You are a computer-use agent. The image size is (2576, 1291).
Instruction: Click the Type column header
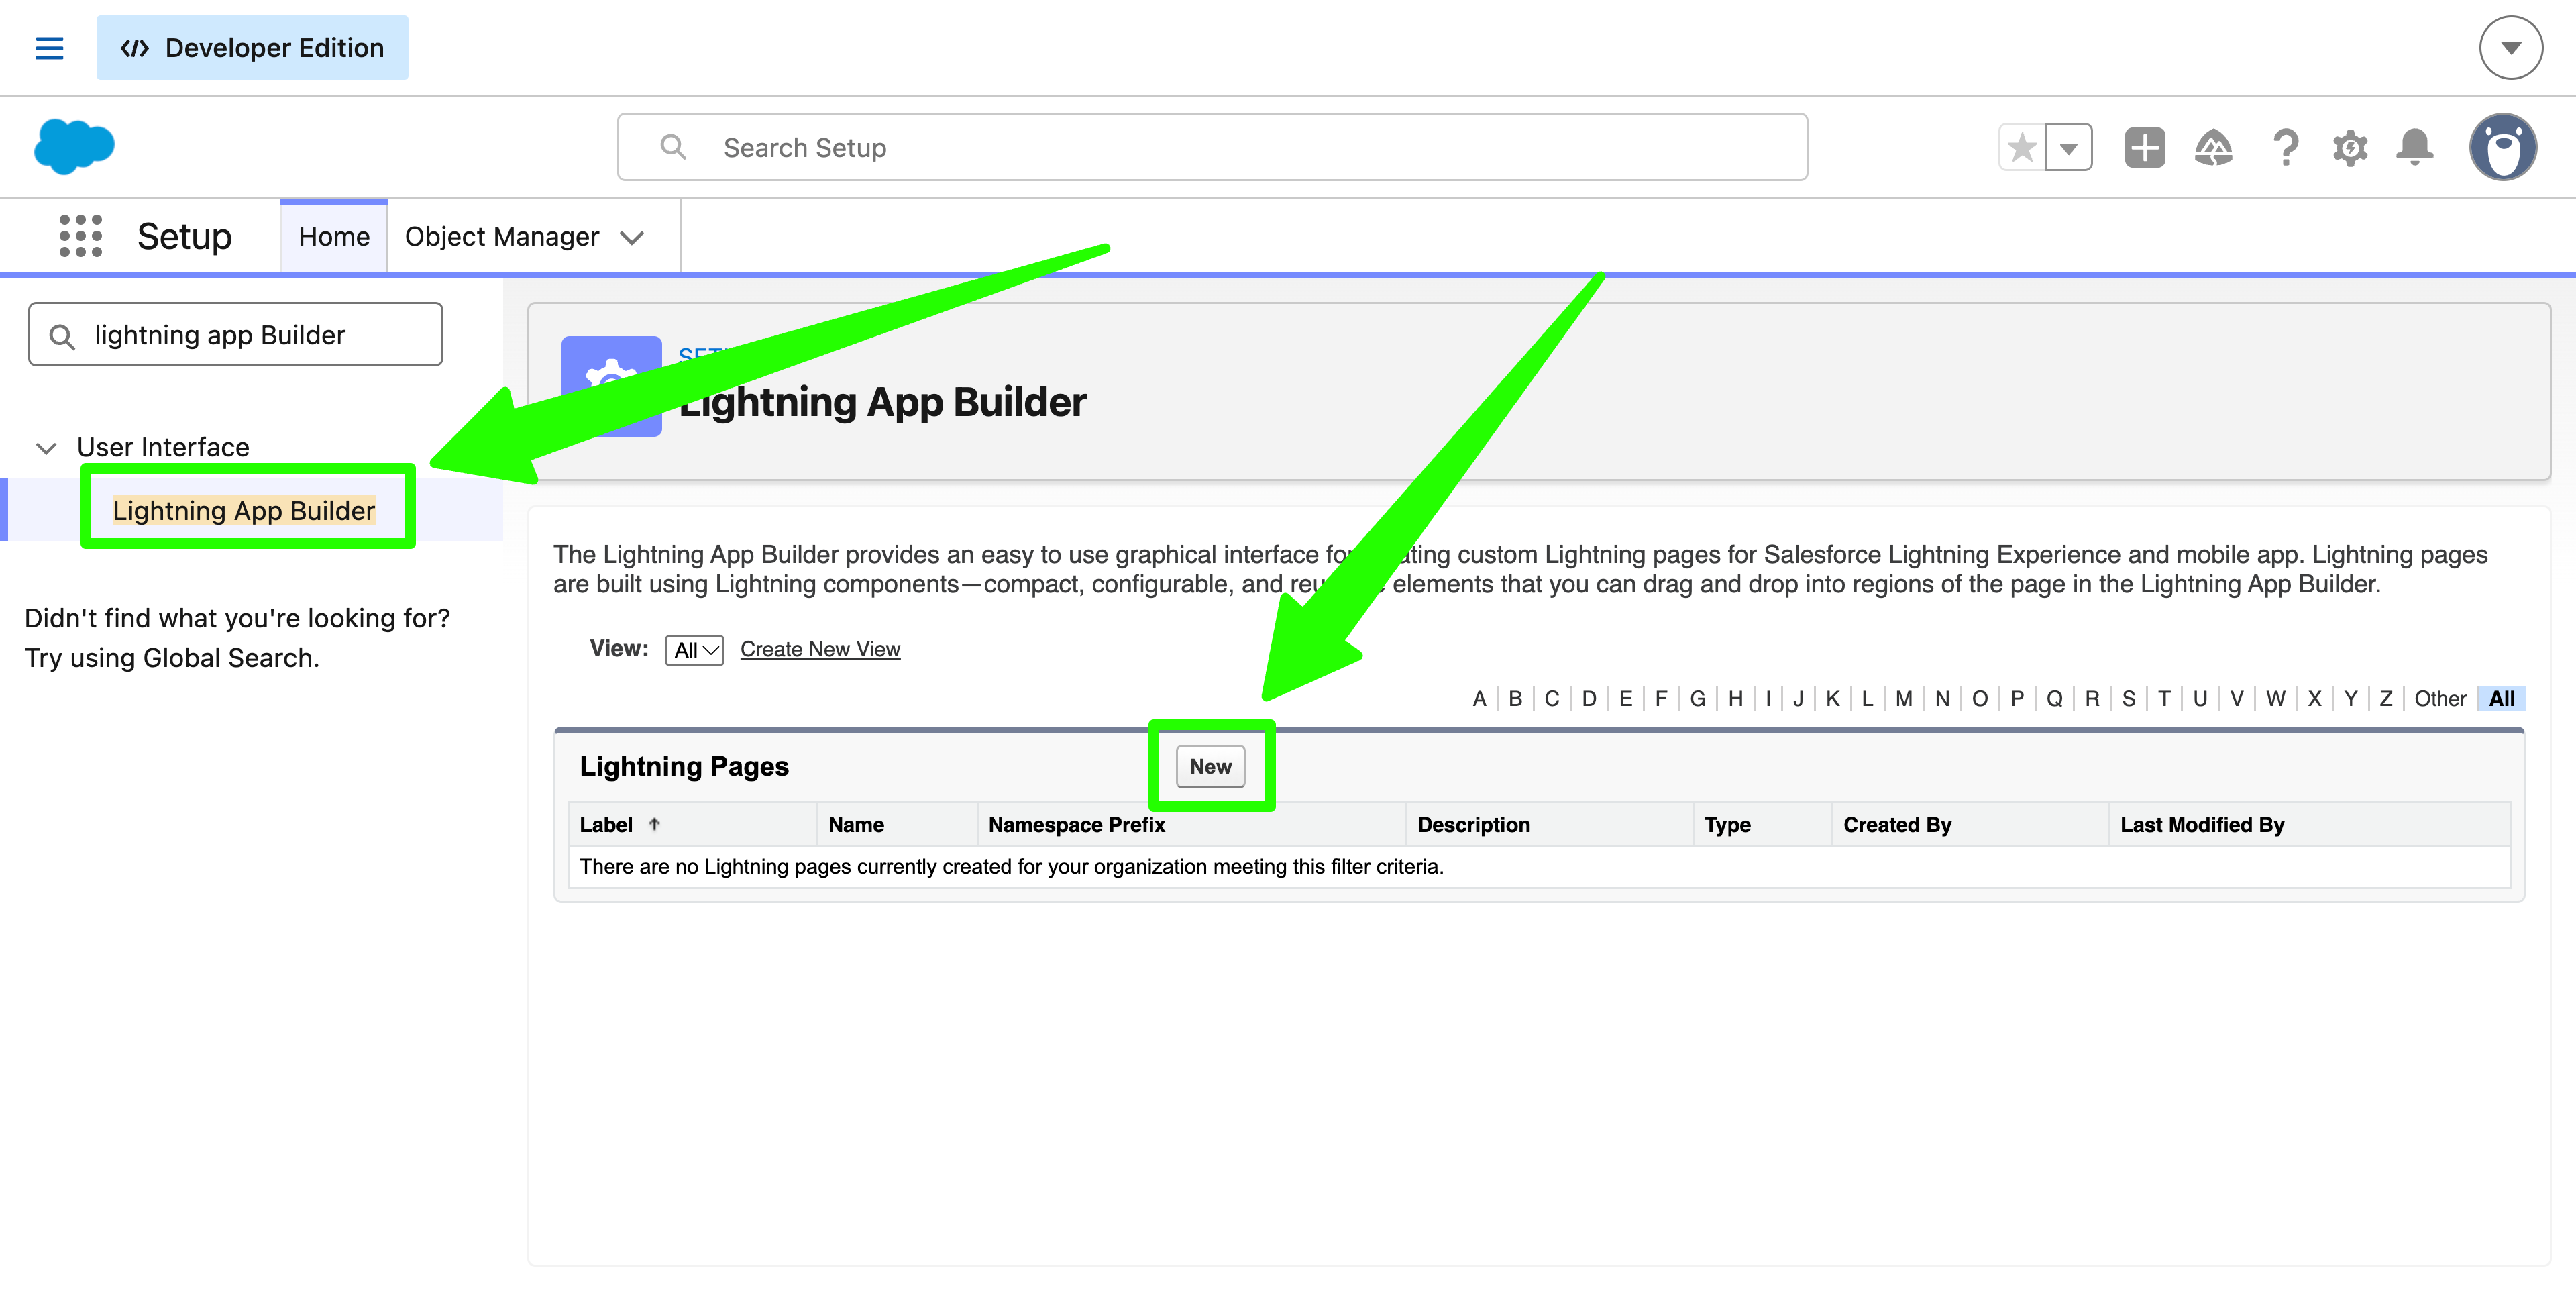1727,824
